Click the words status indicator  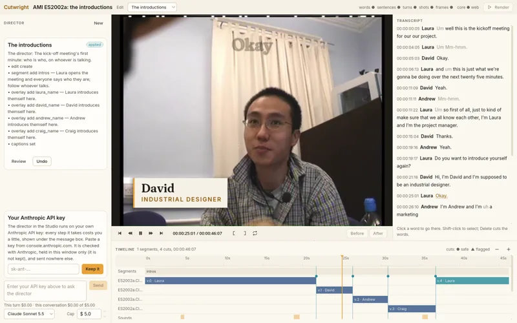coord(366,7)
